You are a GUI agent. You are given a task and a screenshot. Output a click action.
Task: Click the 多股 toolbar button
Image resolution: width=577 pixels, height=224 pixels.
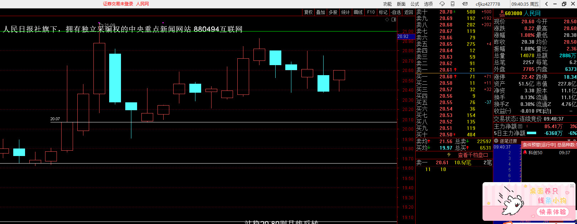333,12
